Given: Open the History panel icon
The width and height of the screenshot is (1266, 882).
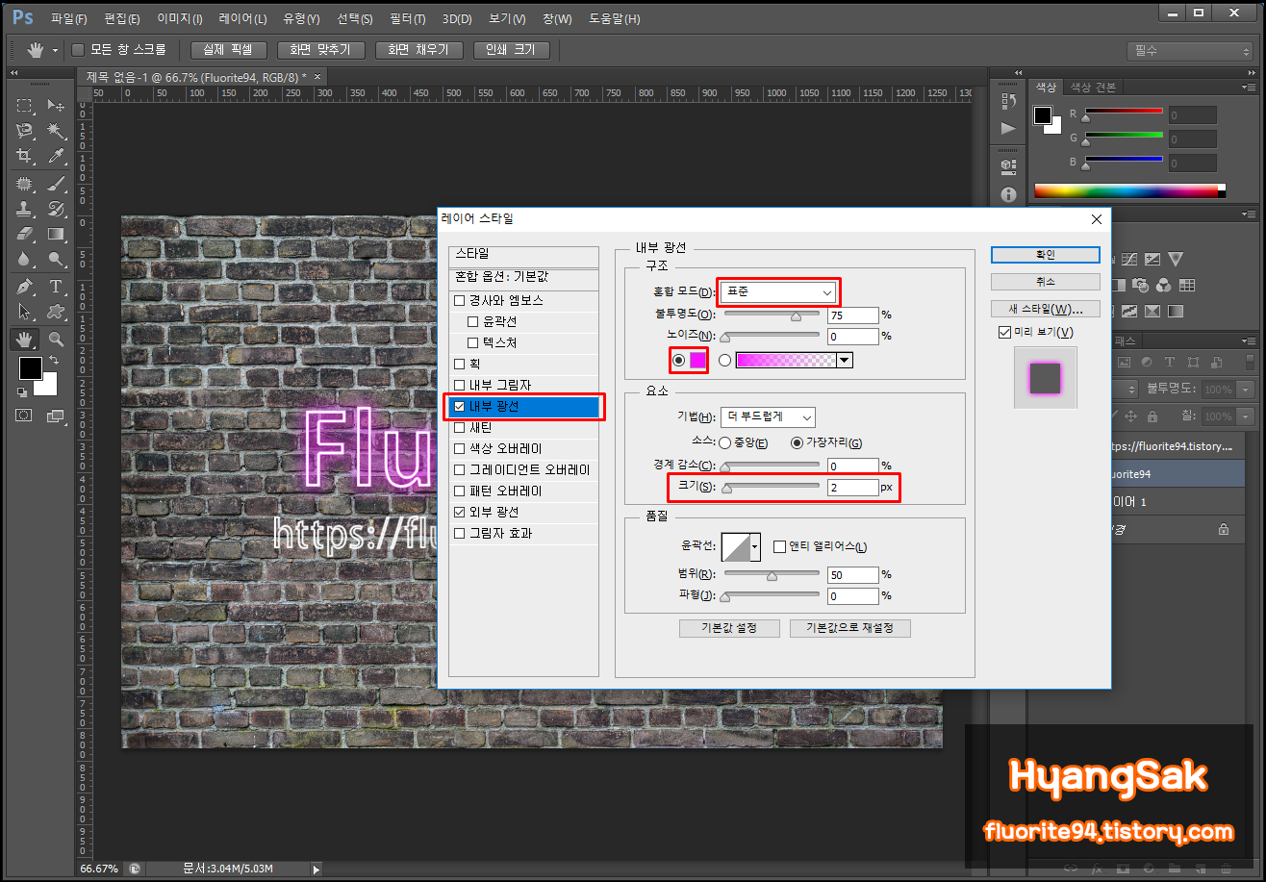Looking at the screenshot, I should click(x=1008, y=103).
